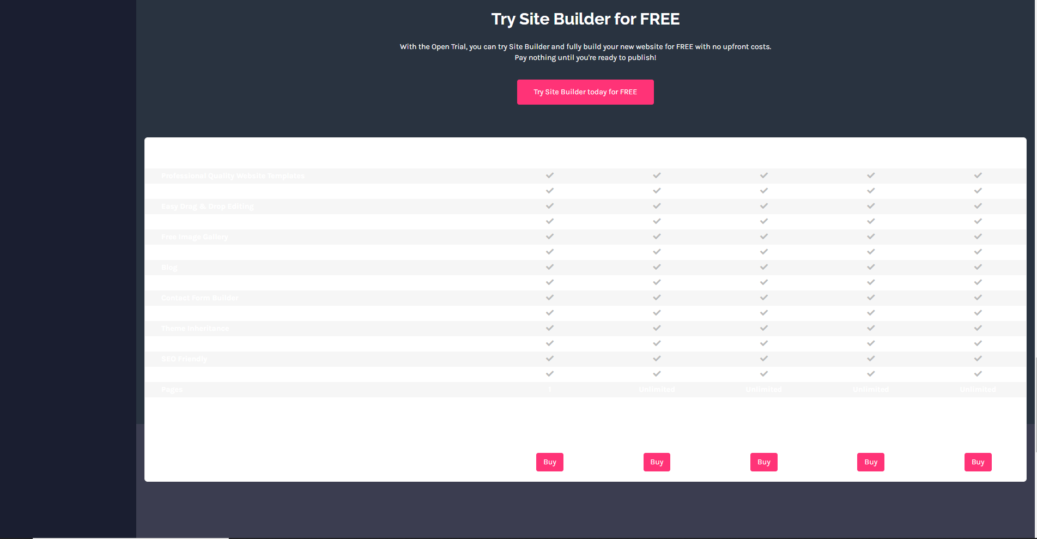This screenshot has width=1037, height=539.
Task: Click the page's vertical scrollbar thumb
Action: [1035, 404]
